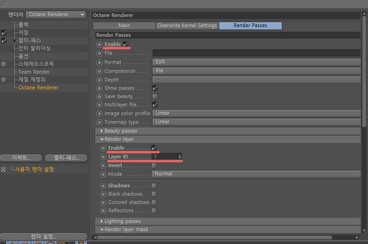The width and height of the screenshot is (368, 244).
Task: Click the user render settings target icon
Action: pos(3,169)
